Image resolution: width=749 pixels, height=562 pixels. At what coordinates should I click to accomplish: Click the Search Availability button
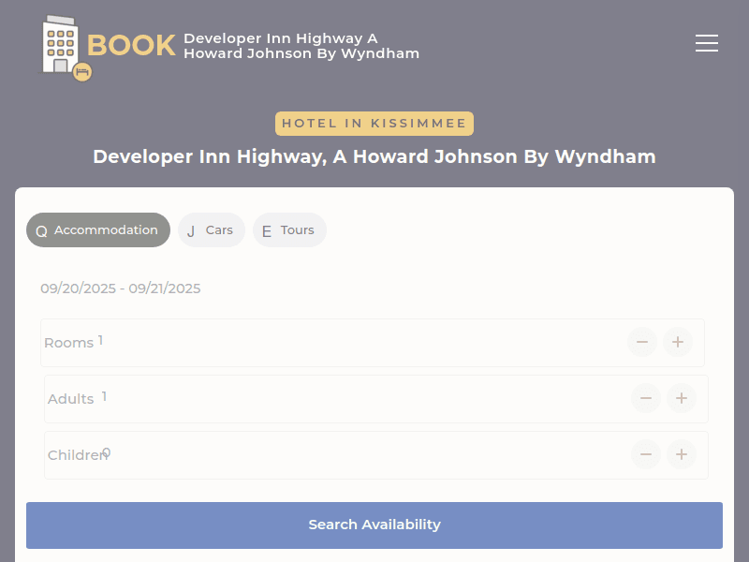(x=374, y=525)
